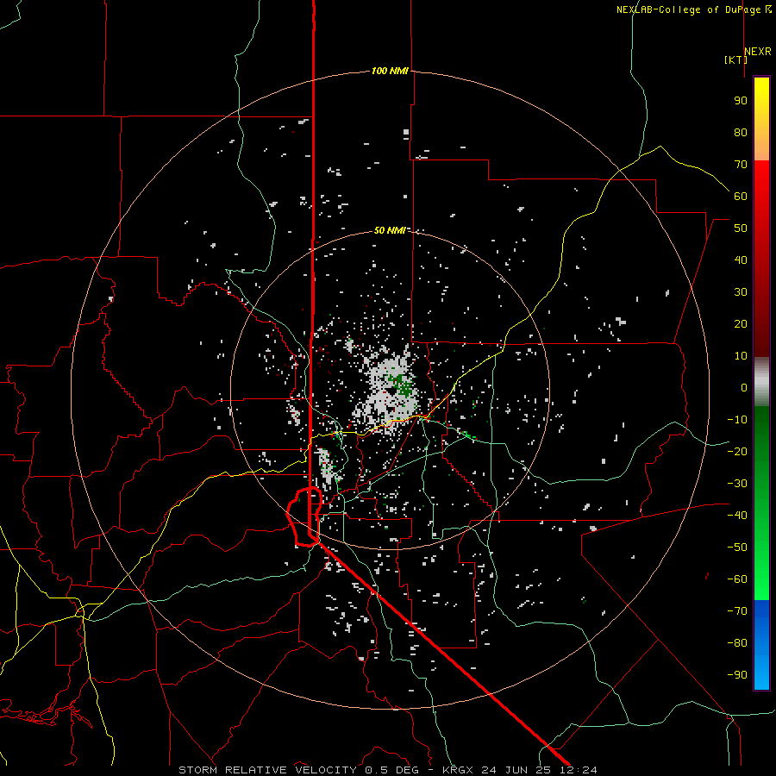This screenshot has height=776, width=776.
Task: Click the gray zero-velocity segment of color bar
Action: tap(761, 382)
